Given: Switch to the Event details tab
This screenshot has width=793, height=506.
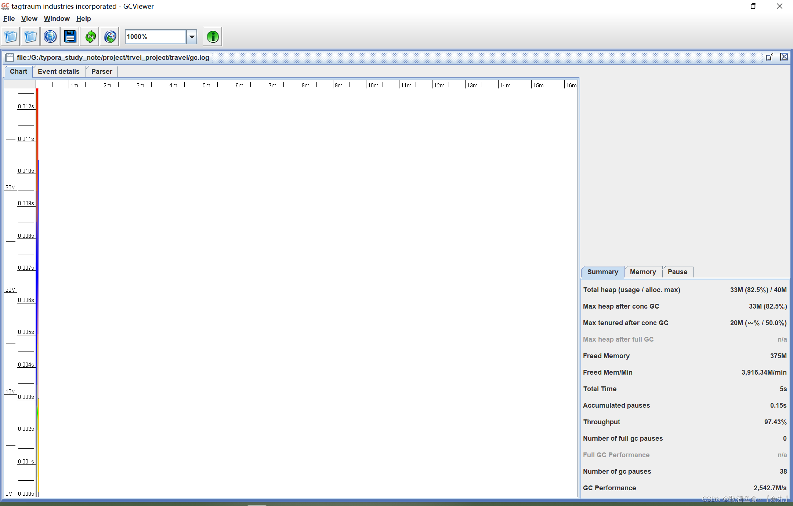Looking at the screenshot, I should point(59,72).
